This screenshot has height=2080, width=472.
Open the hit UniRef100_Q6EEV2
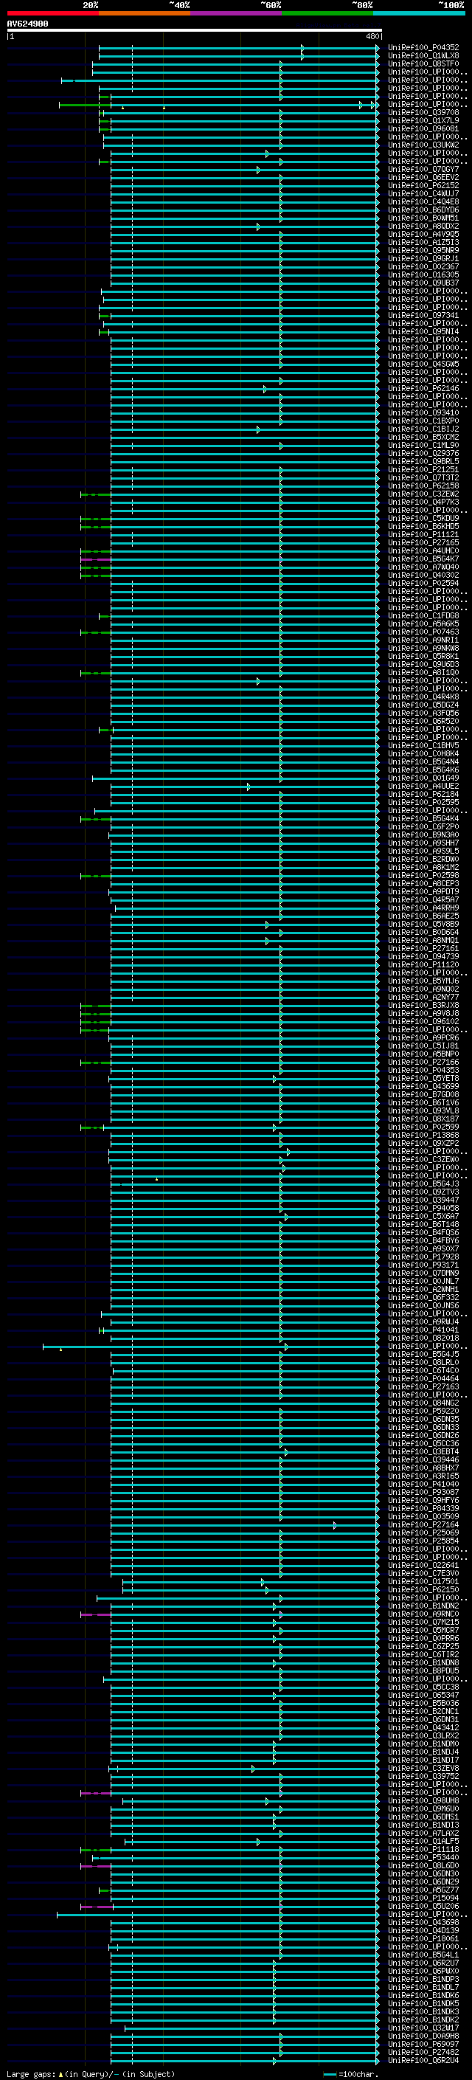point(423,178)
